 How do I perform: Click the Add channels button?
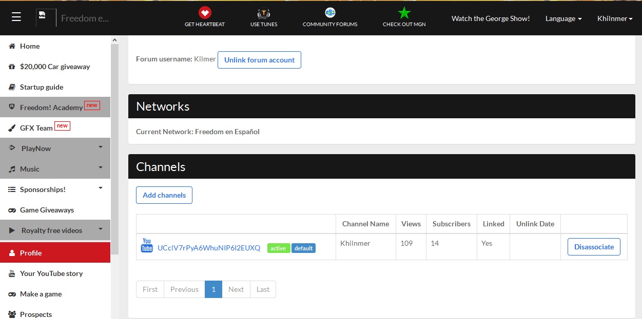coord(164,195)
